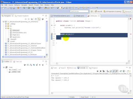Click the Open Perspective icon
133x99 pixels.
click(92, 12)
